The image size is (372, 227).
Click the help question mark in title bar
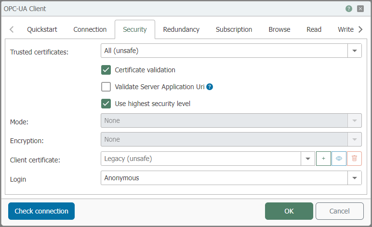coord(349,9)
